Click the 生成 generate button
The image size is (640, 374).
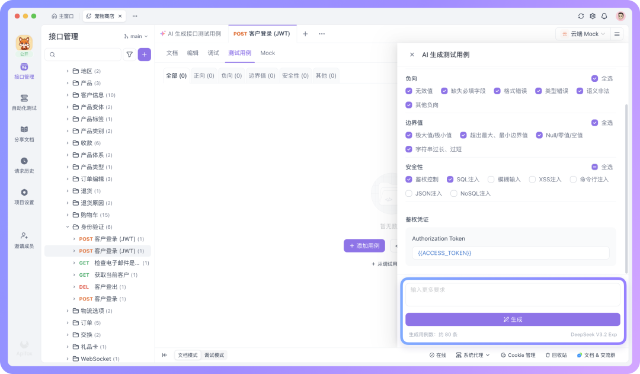pos(513,320)
